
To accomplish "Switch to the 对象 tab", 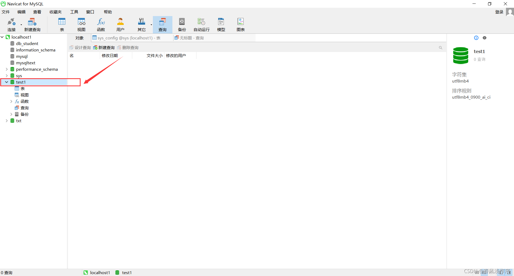I will (x=80, y=38).
